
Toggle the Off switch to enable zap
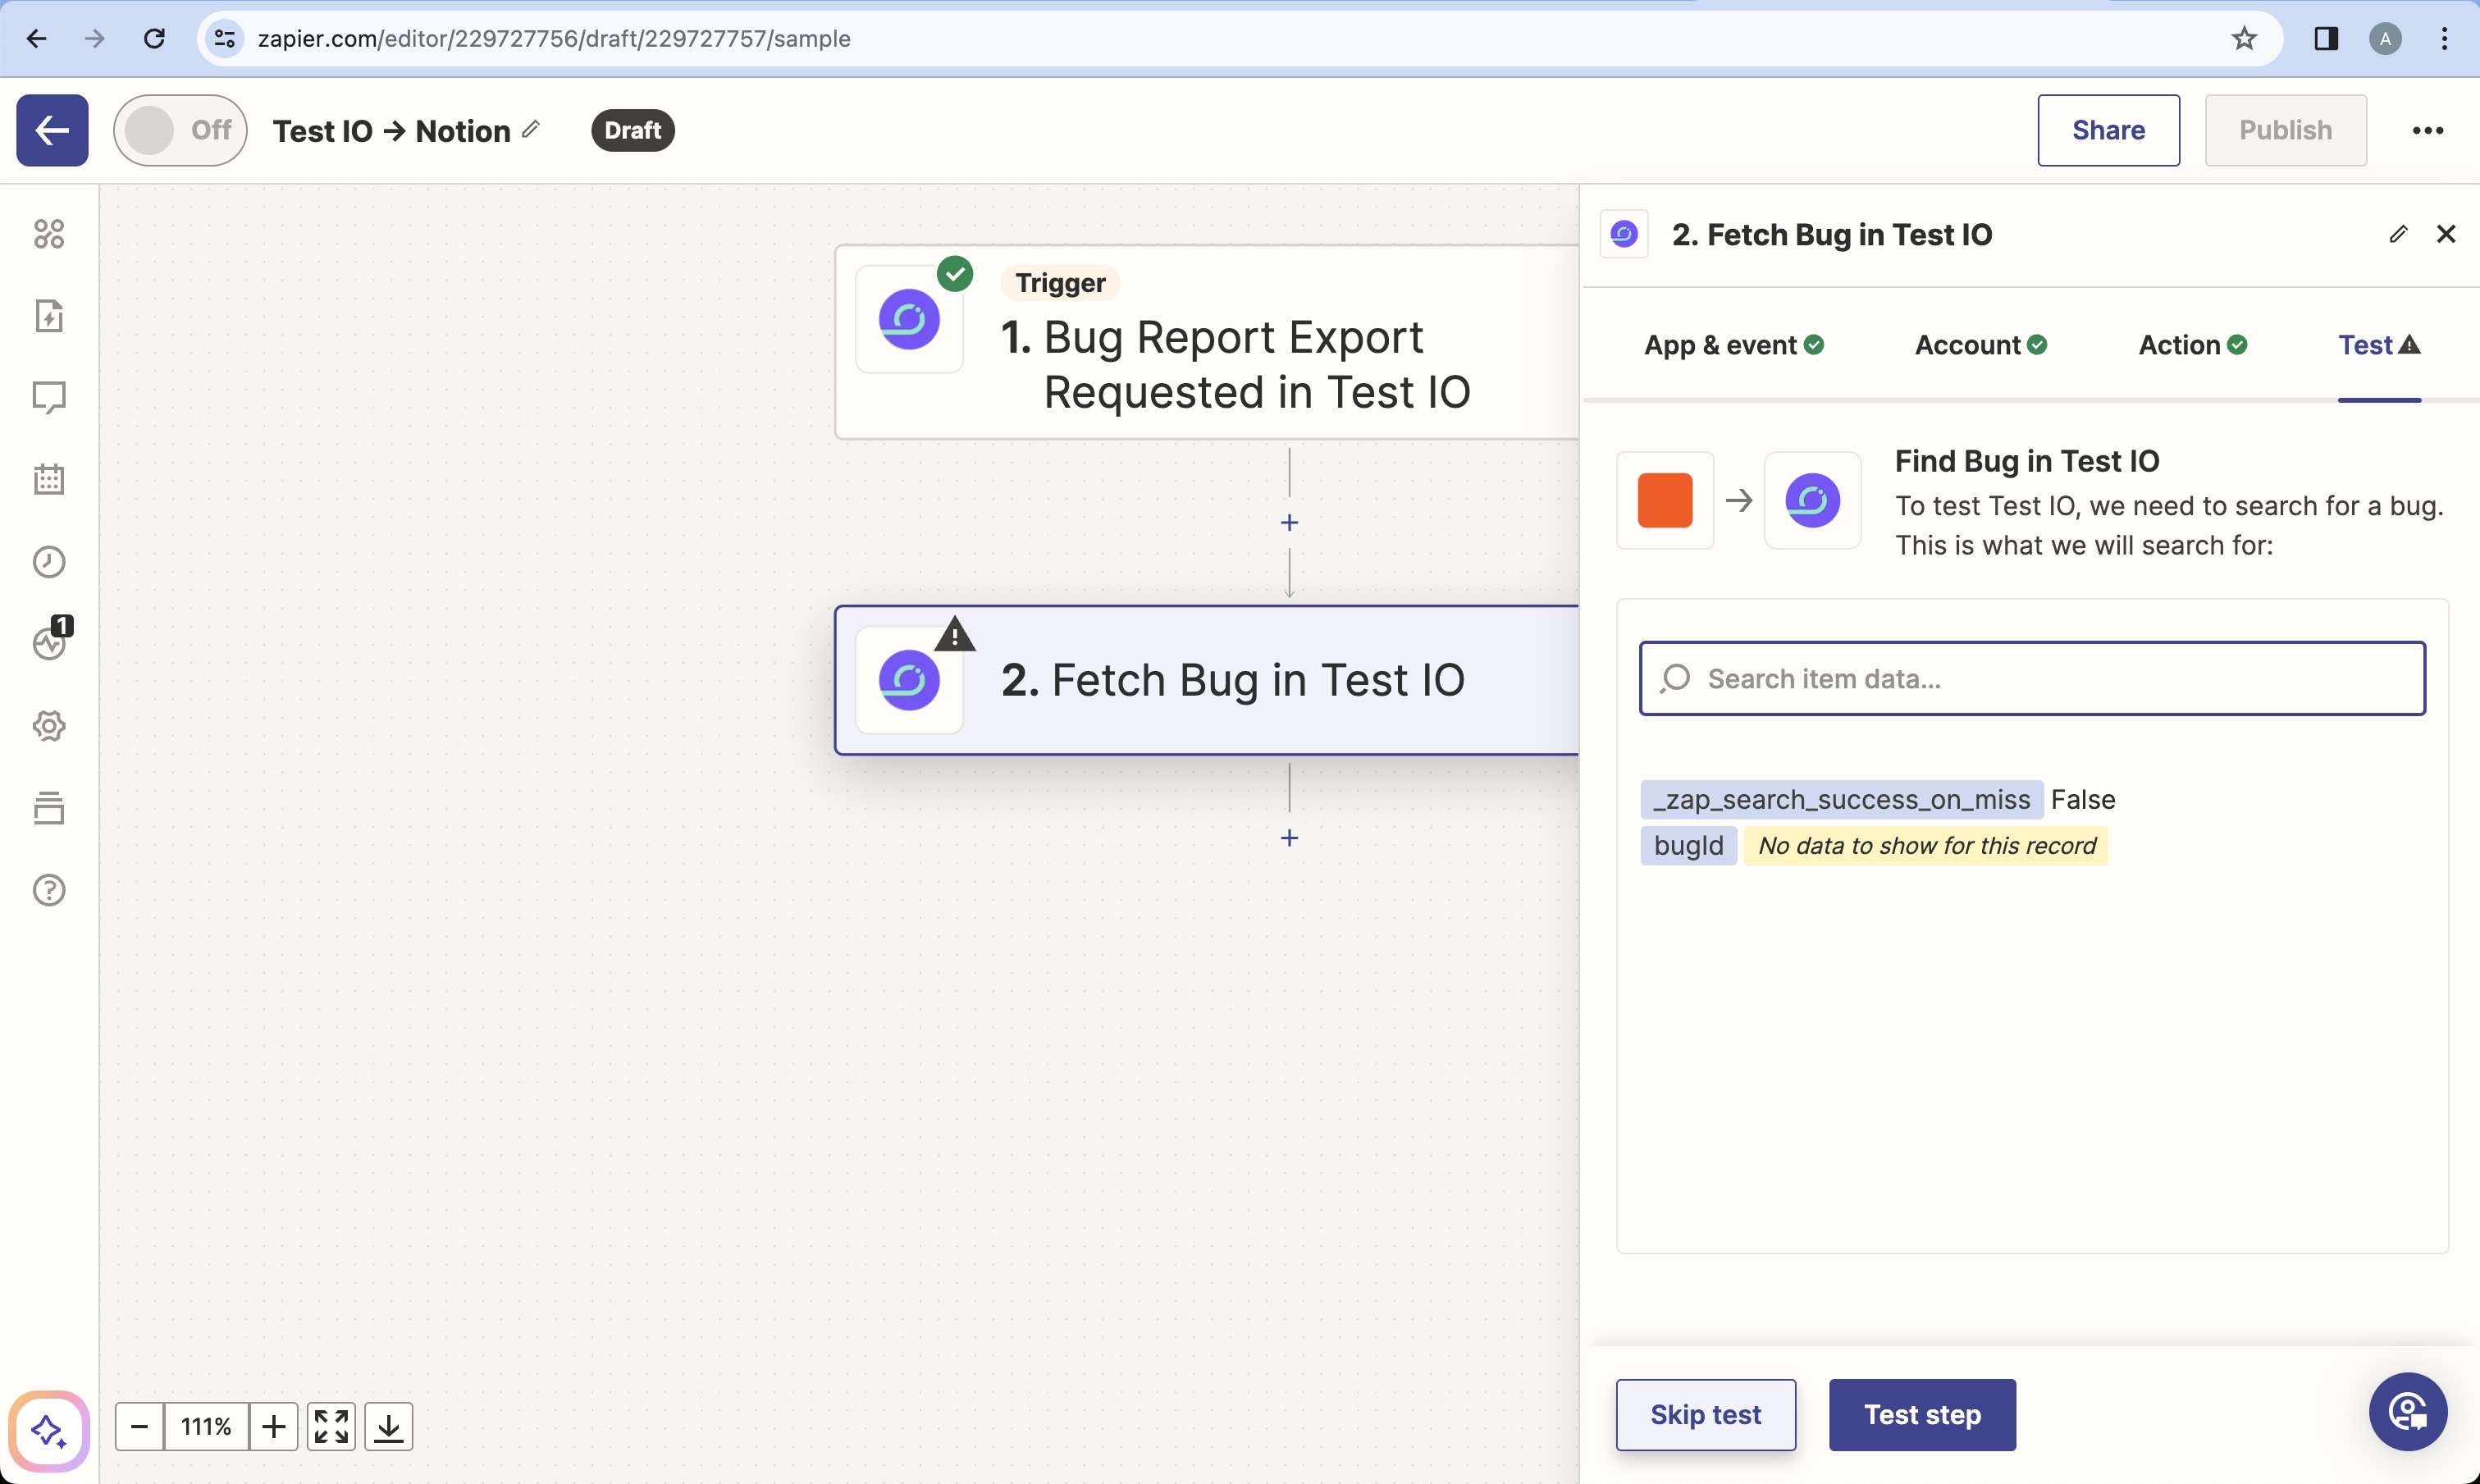182,129
